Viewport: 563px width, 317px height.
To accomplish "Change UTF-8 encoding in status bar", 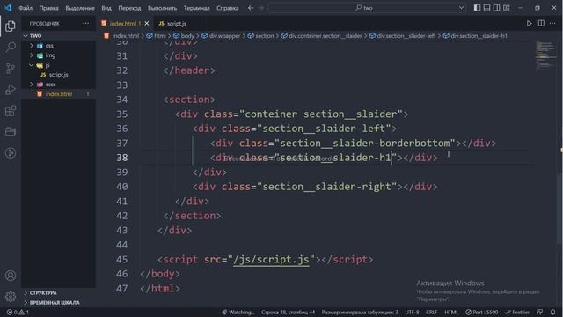I will click(x=412, y=312).
